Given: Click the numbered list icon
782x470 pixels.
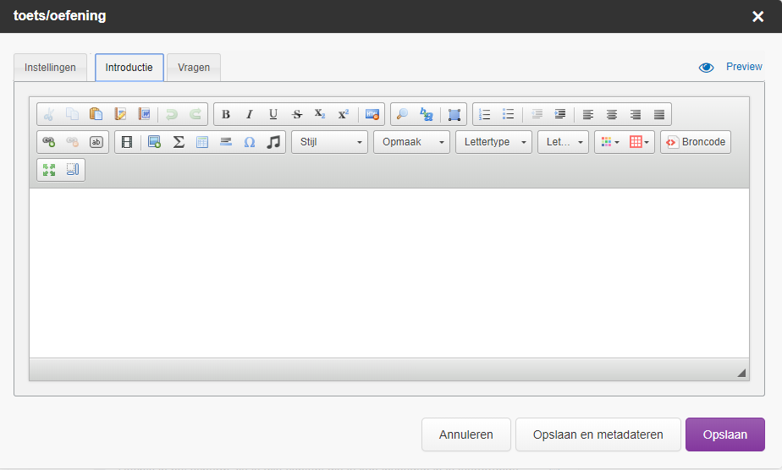Looking at the screenshot, I should [485, 115].
